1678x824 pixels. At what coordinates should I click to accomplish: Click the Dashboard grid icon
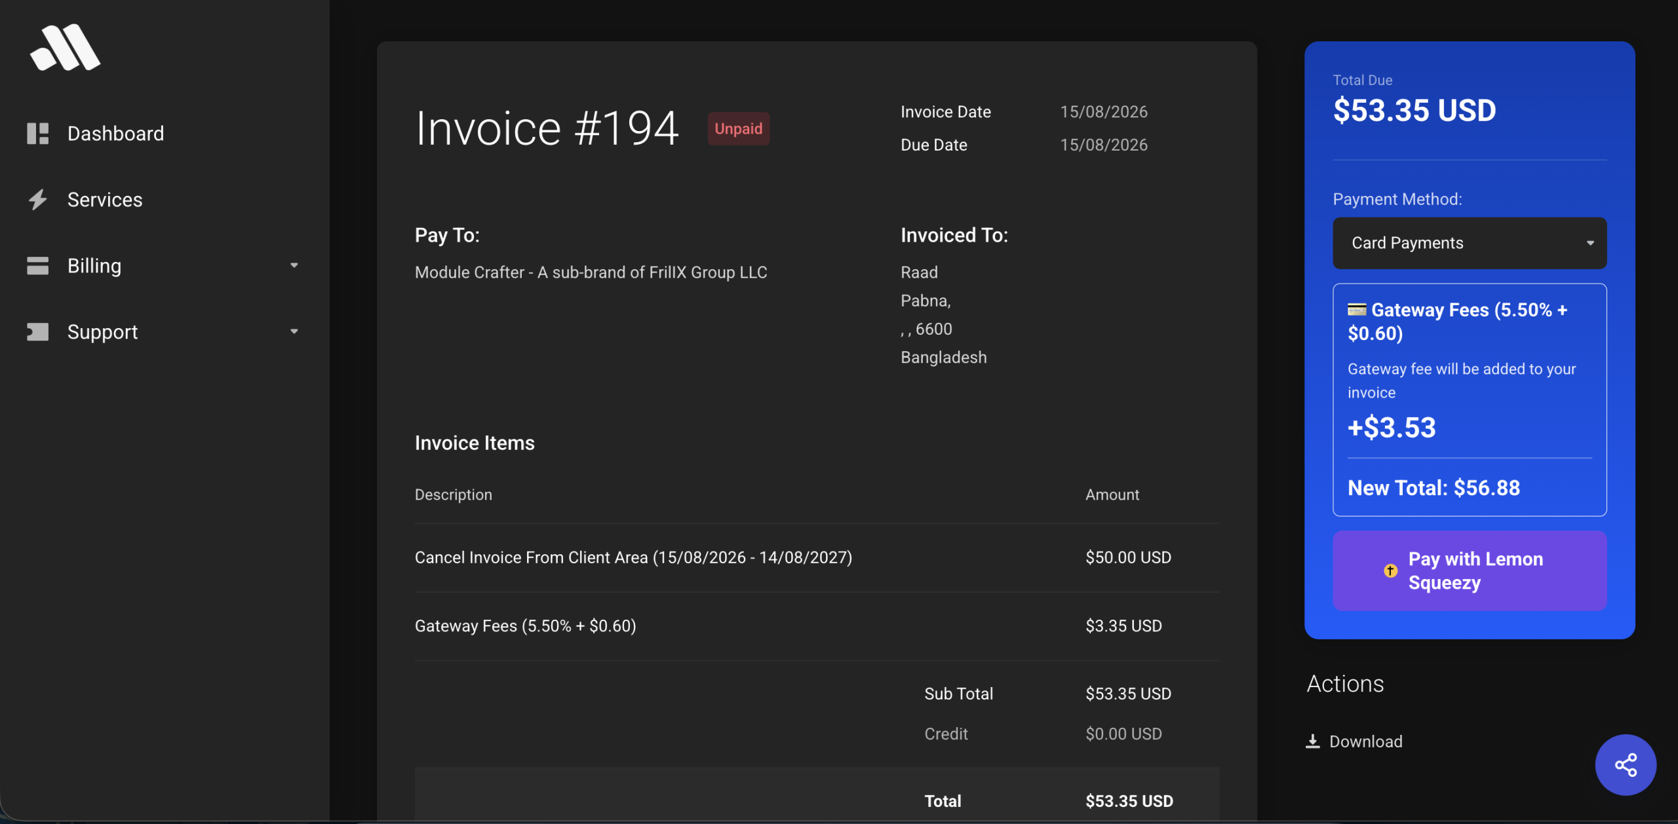37,134
